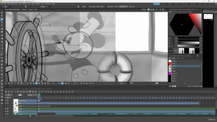Open the Level strip name dropdown
This screenshot has height=122, width=217.
coord(210,12)
